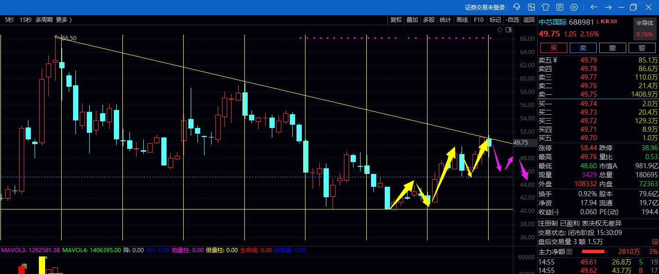This screenshot has width=659, height=274.
Task: Click the small diamond icon above price axis
Action: point(499,30)
